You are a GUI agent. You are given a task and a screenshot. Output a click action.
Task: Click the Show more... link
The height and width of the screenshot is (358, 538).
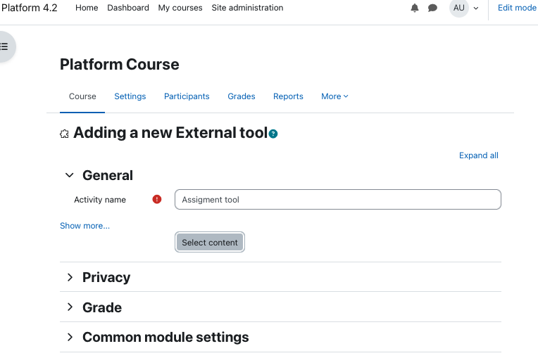tap(85, 226)
